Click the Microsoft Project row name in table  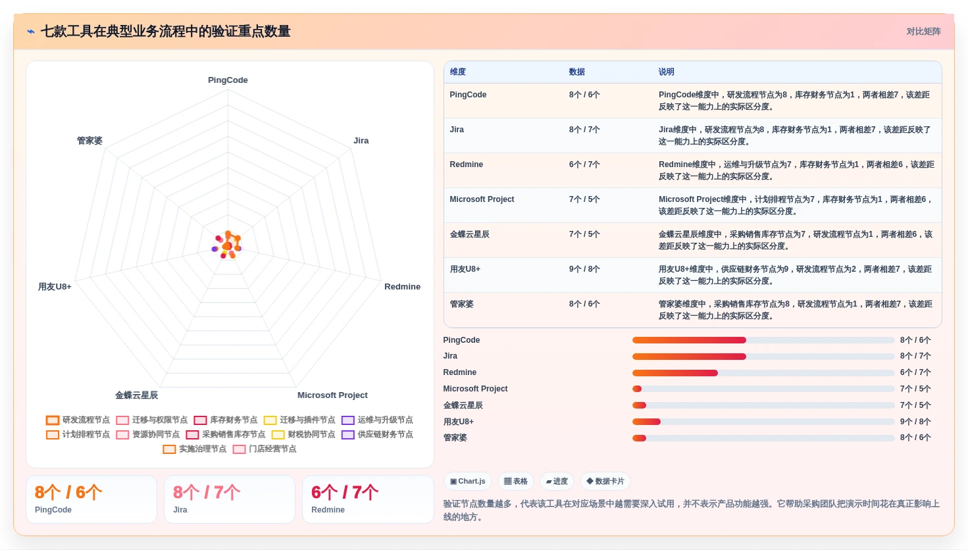click(482, 199)
